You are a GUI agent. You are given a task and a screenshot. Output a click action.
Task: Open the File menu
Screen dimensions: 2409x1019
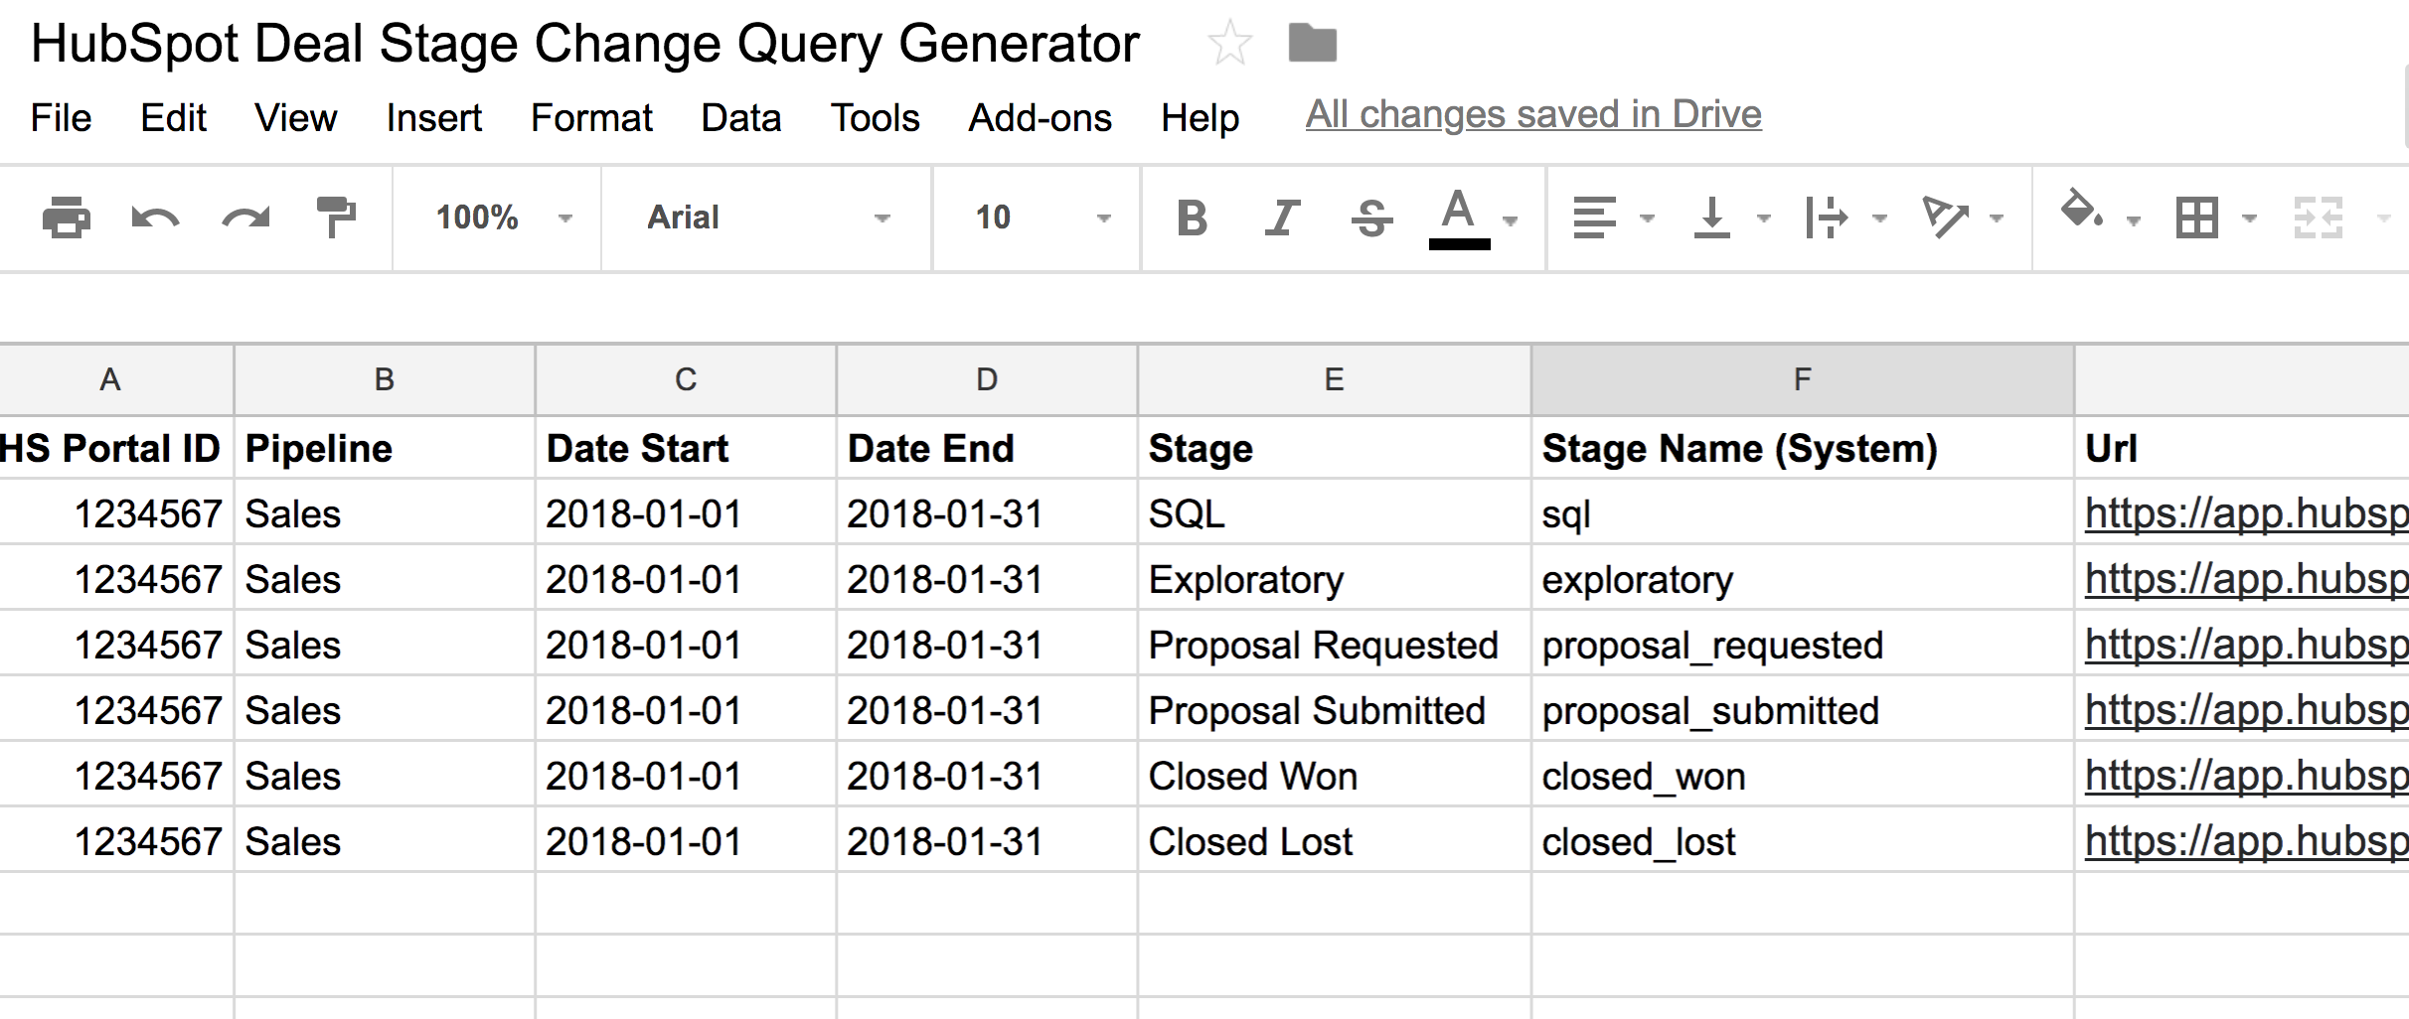click(x=62, y=118)
